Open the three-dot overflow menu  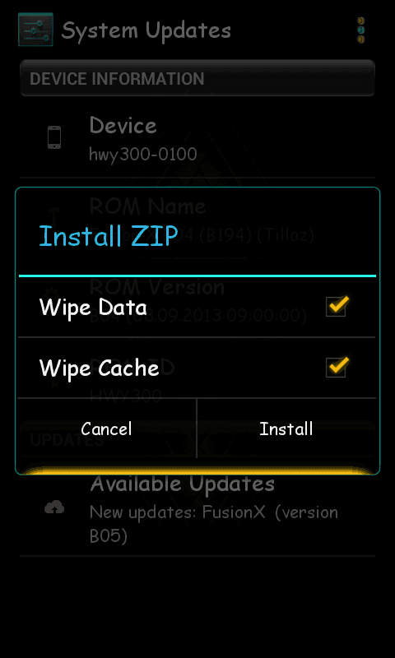360,30
